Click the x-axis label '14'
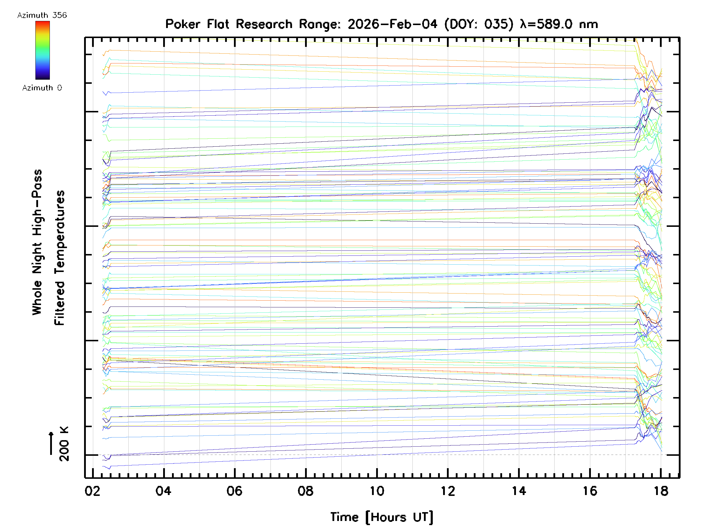708x531 pixels. click(x=519, y=491)
